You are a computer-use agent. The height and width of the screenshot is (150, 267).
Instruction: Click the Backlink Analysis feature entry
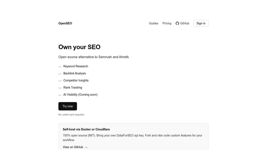pyautogui.click(x=75, y=73)
